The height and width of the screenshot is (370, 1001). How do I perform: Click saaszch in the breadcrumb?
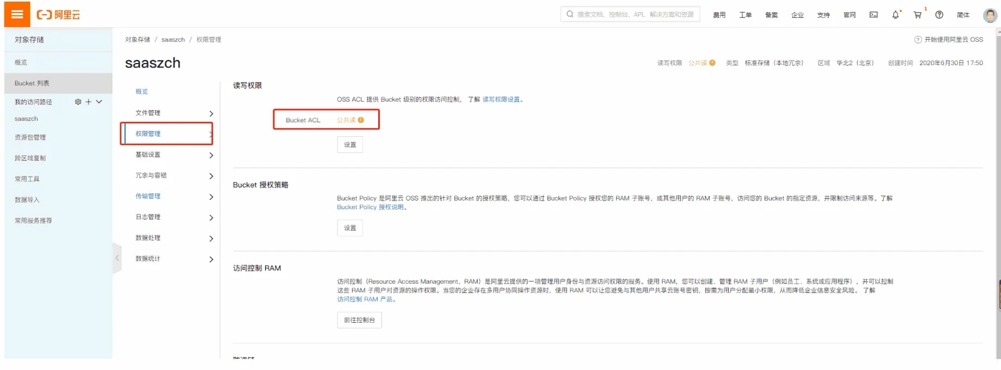[173, 40]
